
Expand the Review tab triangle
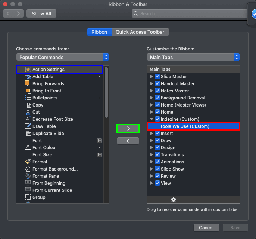tap(152, 176)
